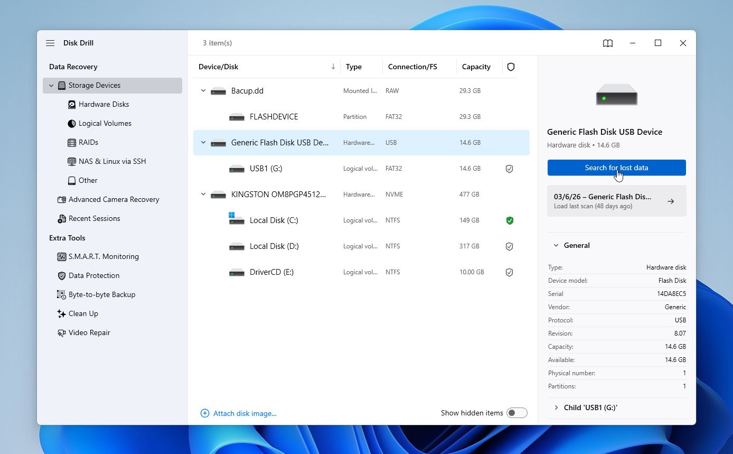The image size is (733, 454).
Task: Click the Advanced Camera Recovery icon
Action: point(62,200)
